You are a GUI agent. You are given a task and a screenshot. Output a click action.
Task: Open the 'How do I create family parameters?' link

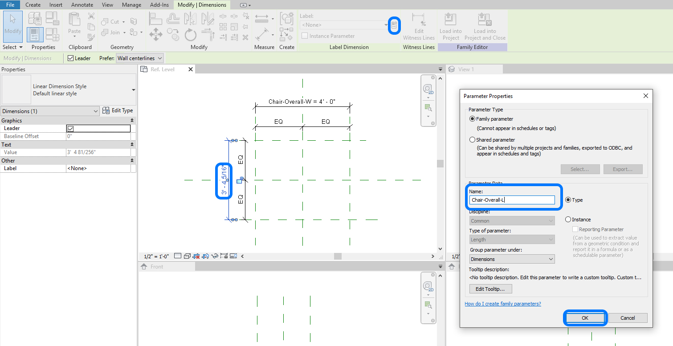pos(502,304)
